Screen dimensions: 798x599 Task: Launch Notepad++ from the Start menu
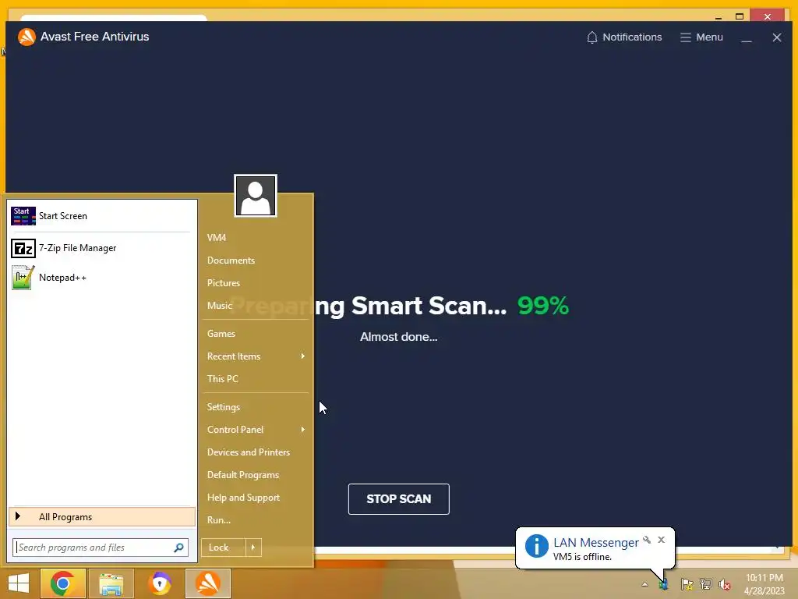coord(101,278)
